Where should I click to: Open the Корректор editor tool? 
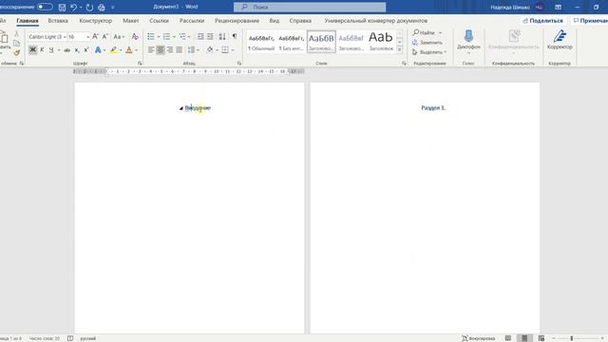(x=560, y=40)
